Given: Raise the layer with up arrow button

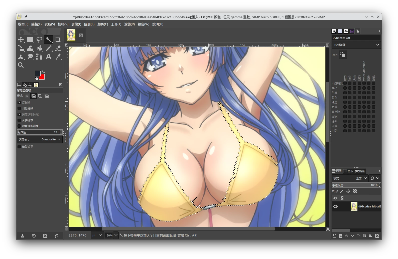Looking at the screenshot, I should (346, 236).
